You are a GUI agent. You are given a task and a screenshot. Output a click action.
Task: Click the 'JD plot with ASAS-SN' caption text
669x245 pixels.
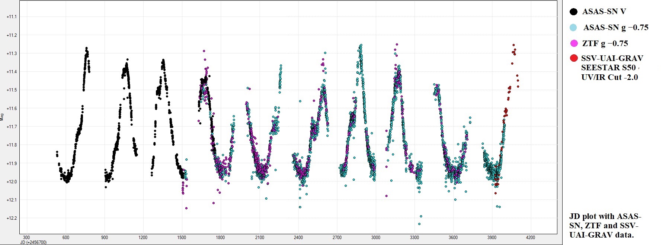pos(605,221)
